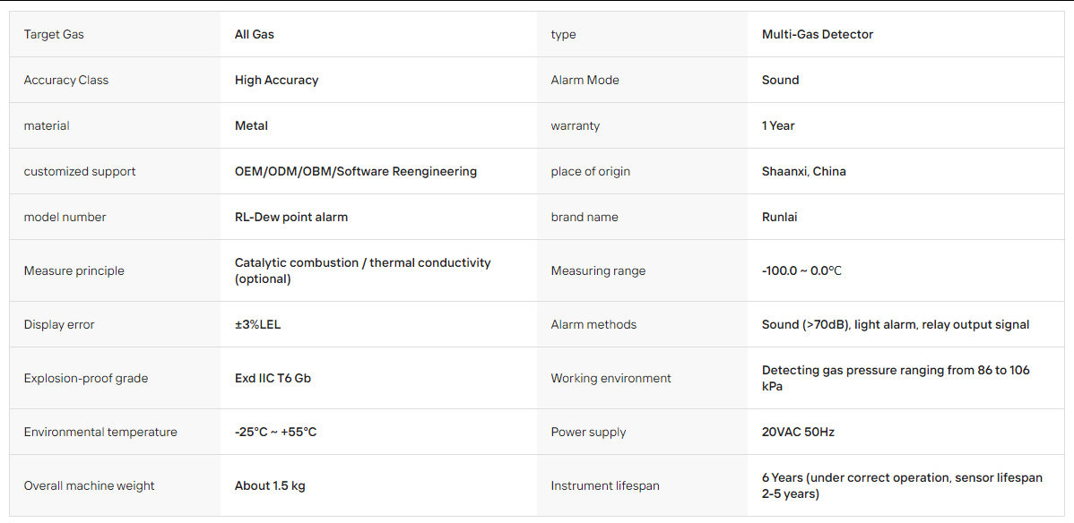Select the 'All Gas' value text
The height and width of the screenshot is (523, 1074).
click(254, 34)
